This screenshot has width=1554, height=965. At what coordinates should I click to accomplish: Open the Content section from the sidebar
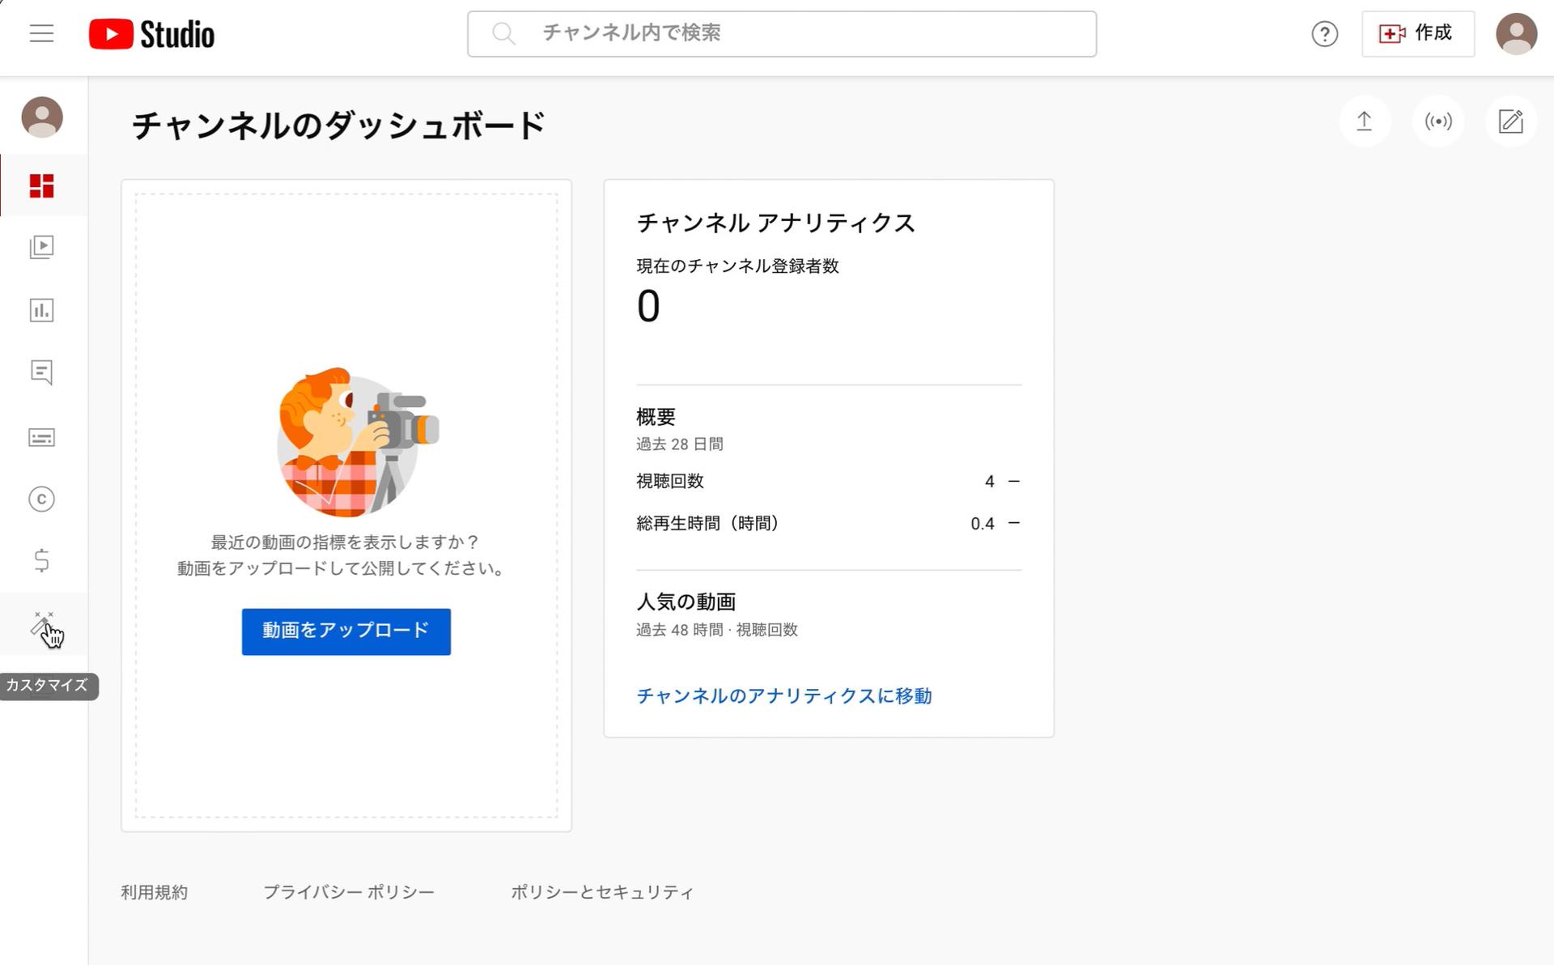[x=41, y=248]
